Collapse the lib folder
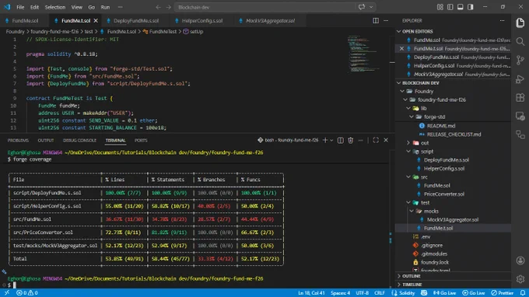The image size is (529, 297). 423,108
